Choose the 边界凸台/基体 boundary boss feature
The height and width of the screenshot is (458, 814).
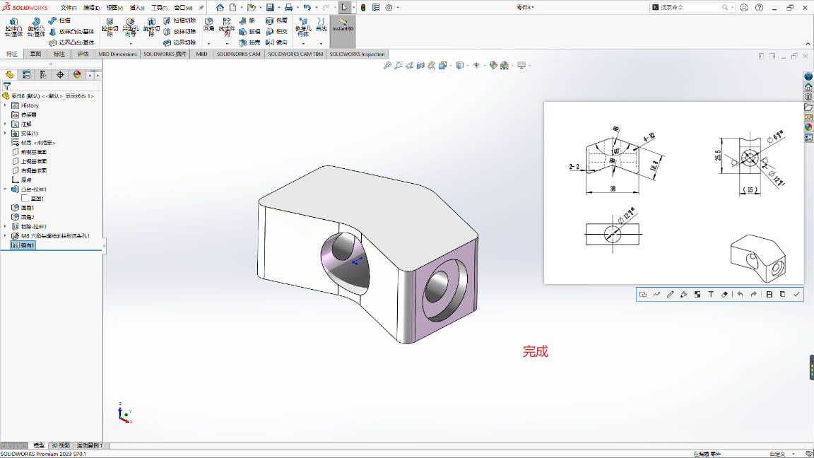pyautogui.click(x=71, y=42)
